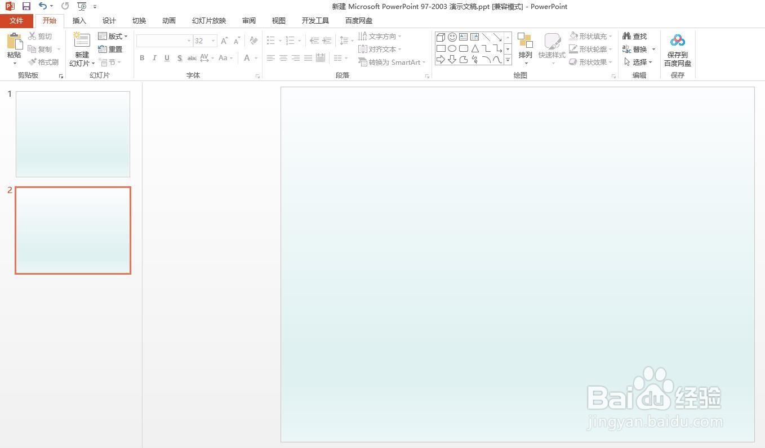Select the right arrow shape
Image resolution: width=765 pixels, height=448 pixels.
coord(441,60)
